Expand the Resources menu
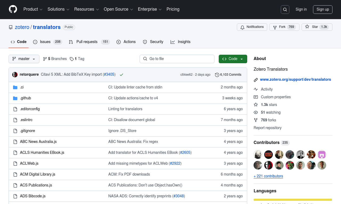The height and width of the screenshot is (204, 341). pos(87,9)
